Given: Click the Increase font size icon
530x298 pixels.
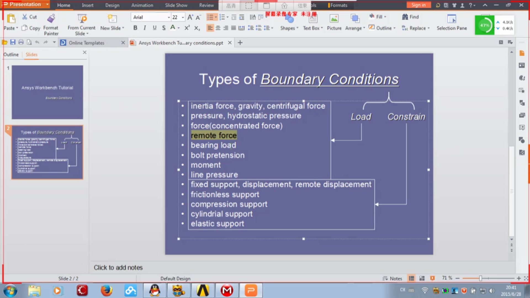Looking at the screenshot, I should click(190, 17).
